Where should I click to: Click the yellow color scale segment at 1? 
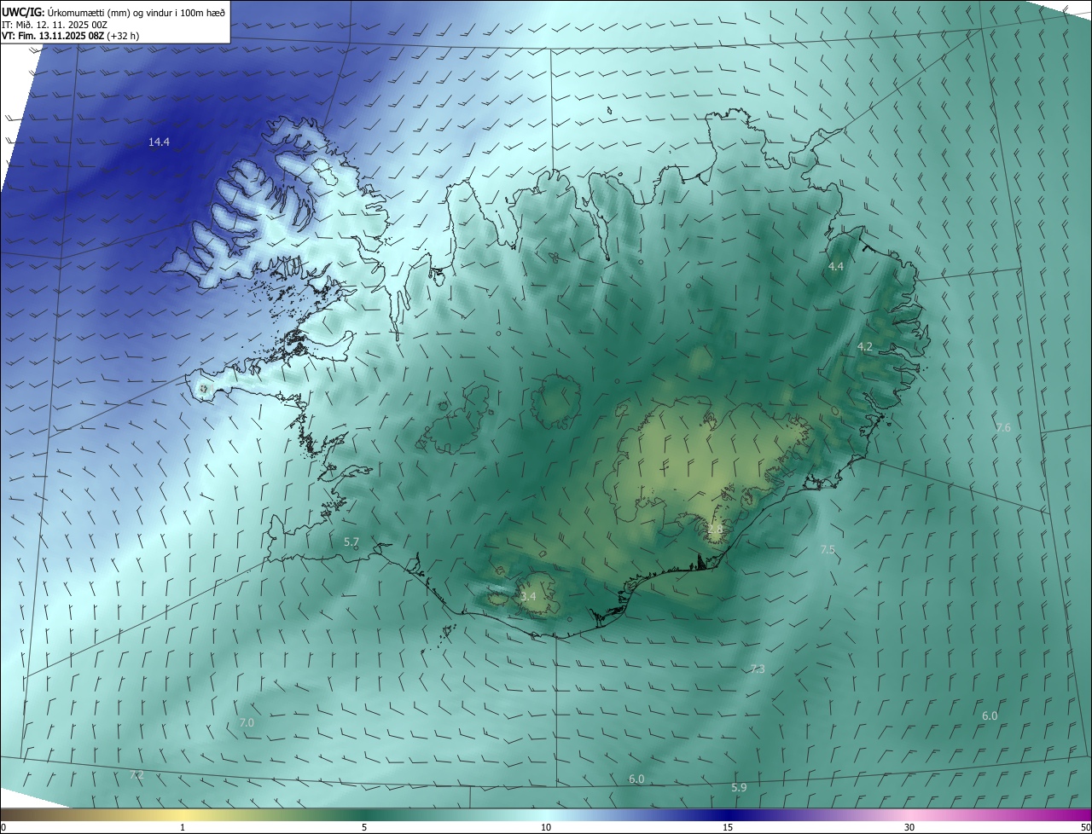click(183, 814)
